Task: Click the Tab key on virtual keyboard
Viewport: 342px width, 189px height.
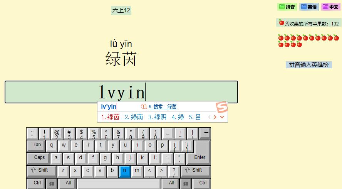Action: [36, 146]
